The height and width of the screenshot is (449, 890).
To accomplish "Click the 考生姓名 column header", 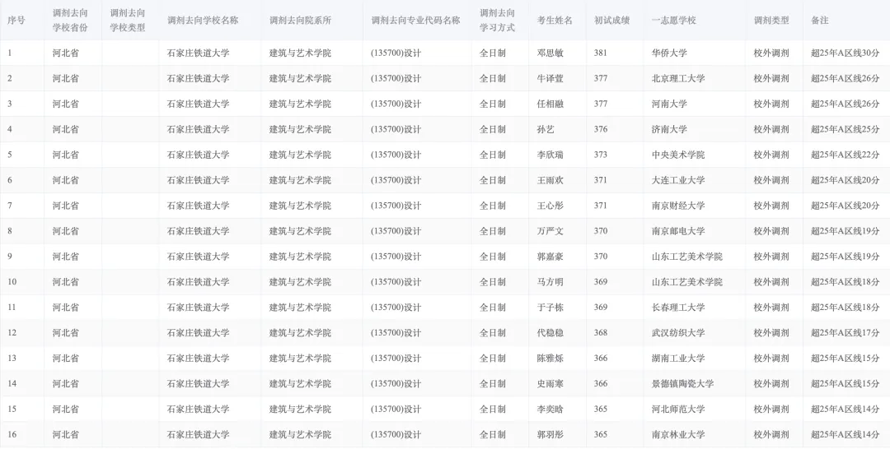I will (x=555, y=21).
